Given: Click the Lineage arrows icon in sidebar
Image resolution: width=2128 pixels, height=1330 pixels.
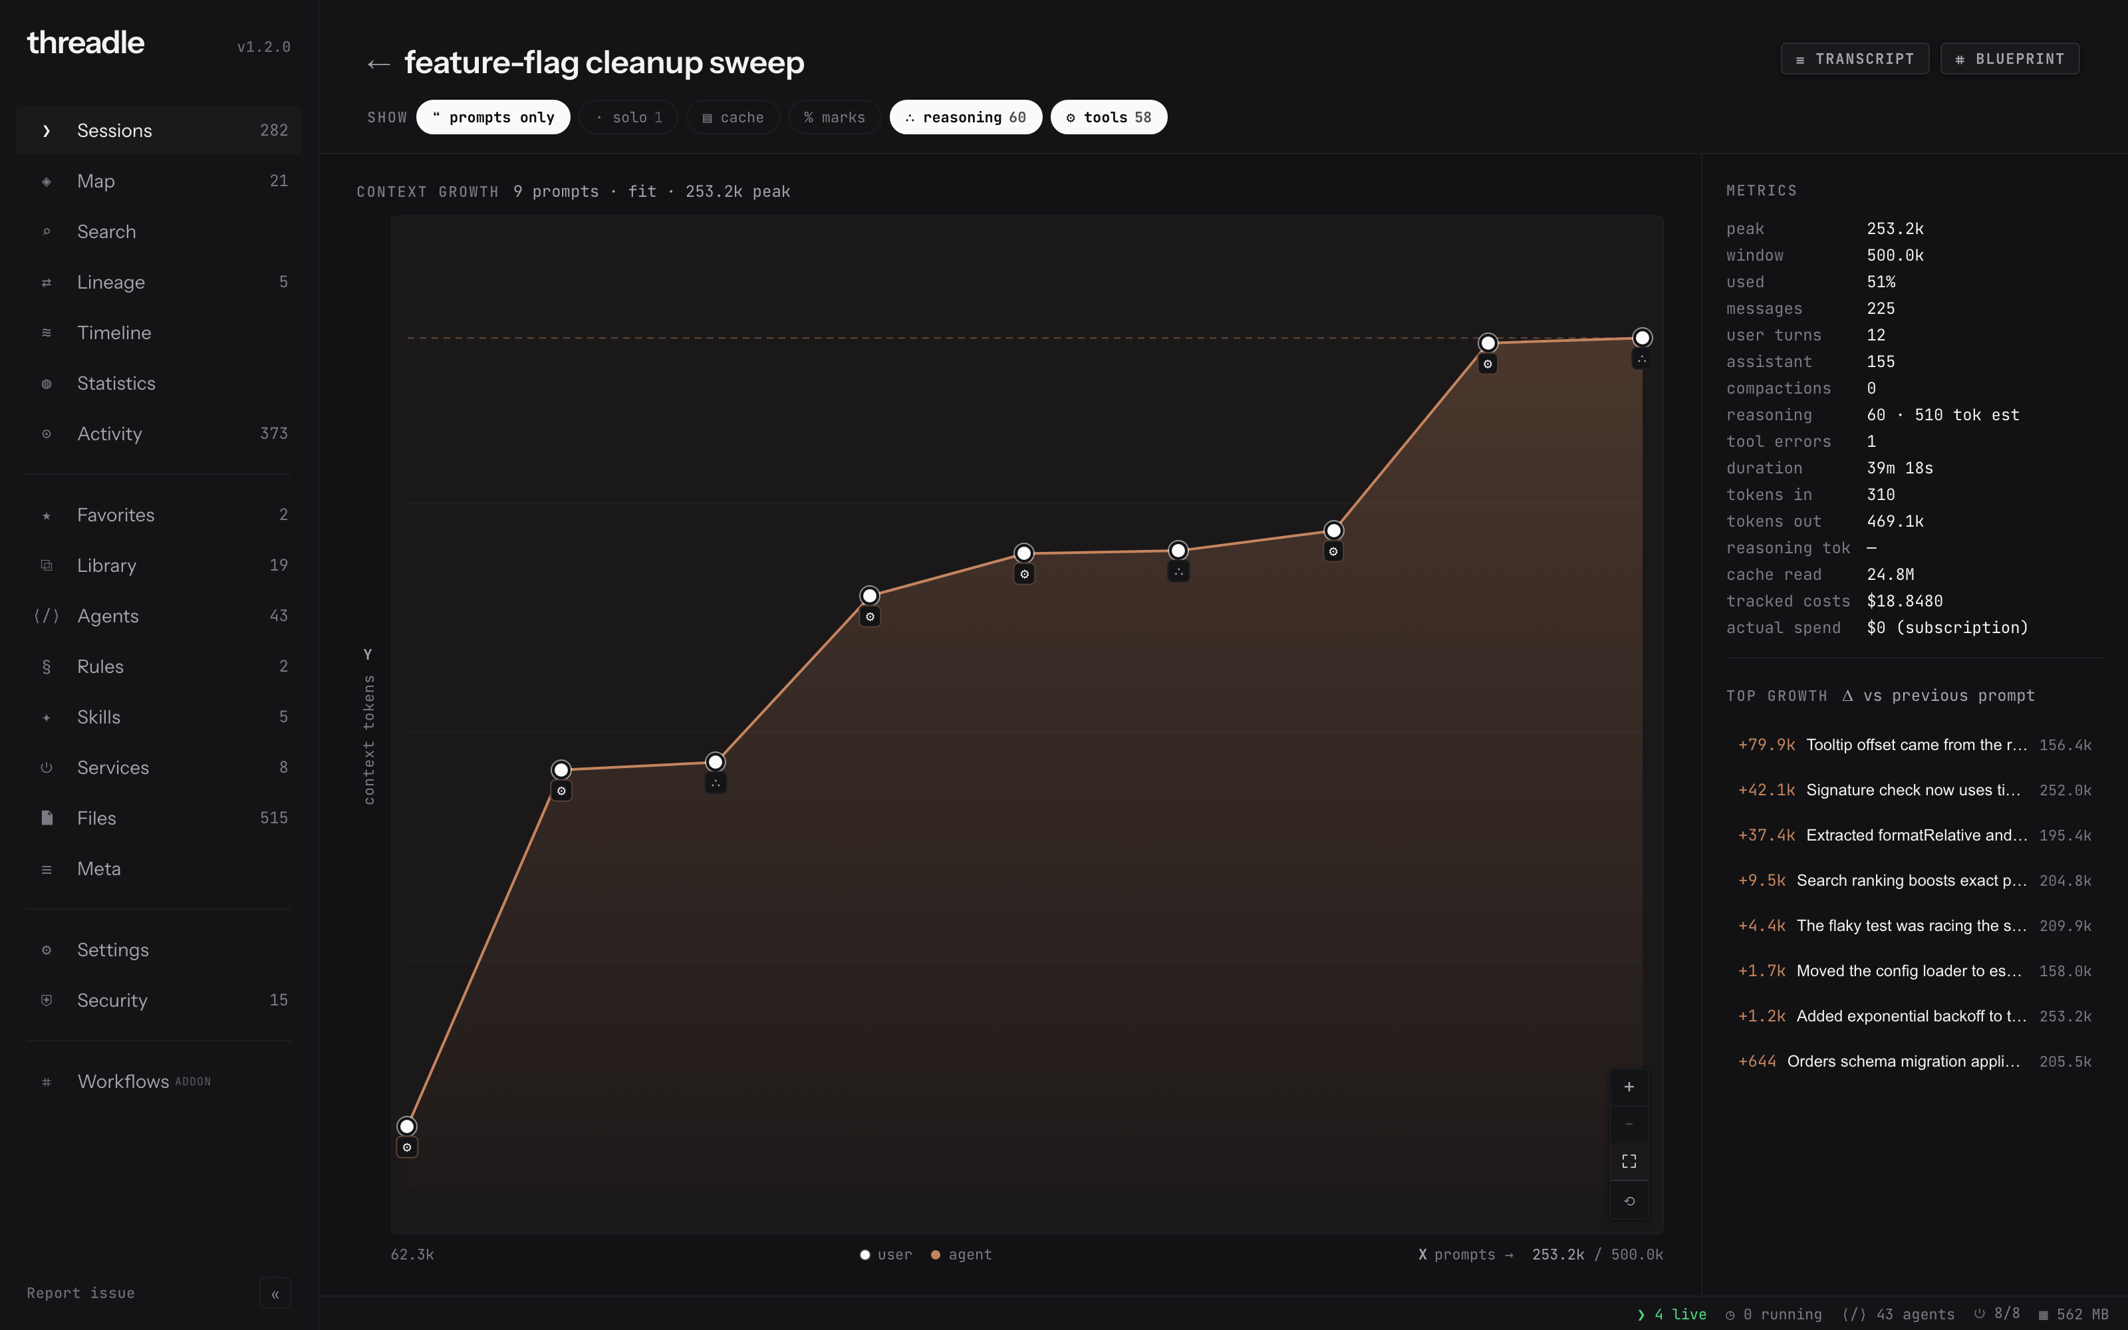Looking at the screenshot, I should pyautogui.click(x=47, y=283).
